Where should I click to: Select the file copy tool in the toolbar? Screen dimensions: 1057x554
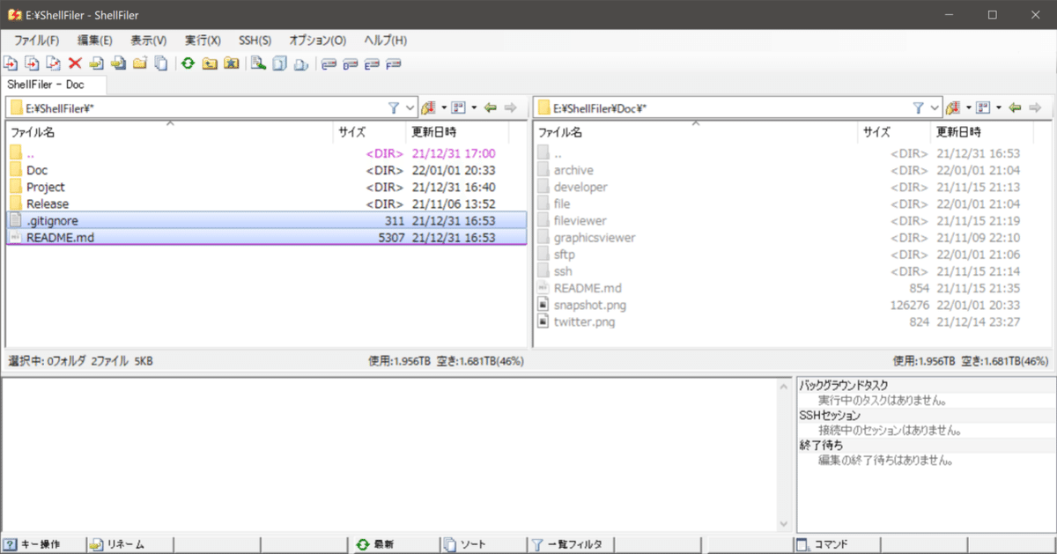tap(11, 63)
